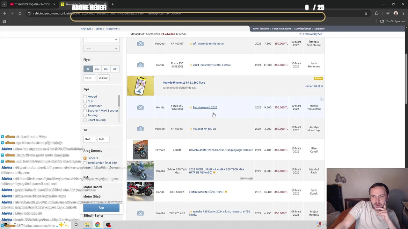Viewport: 408px width, 229px height.
Task: Click the minimum year field 1960
Action: point(90,139)
